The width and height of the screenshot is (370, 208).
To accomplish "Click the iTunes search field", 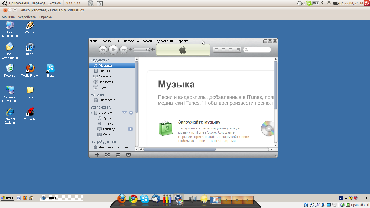I will pos(257,50).
